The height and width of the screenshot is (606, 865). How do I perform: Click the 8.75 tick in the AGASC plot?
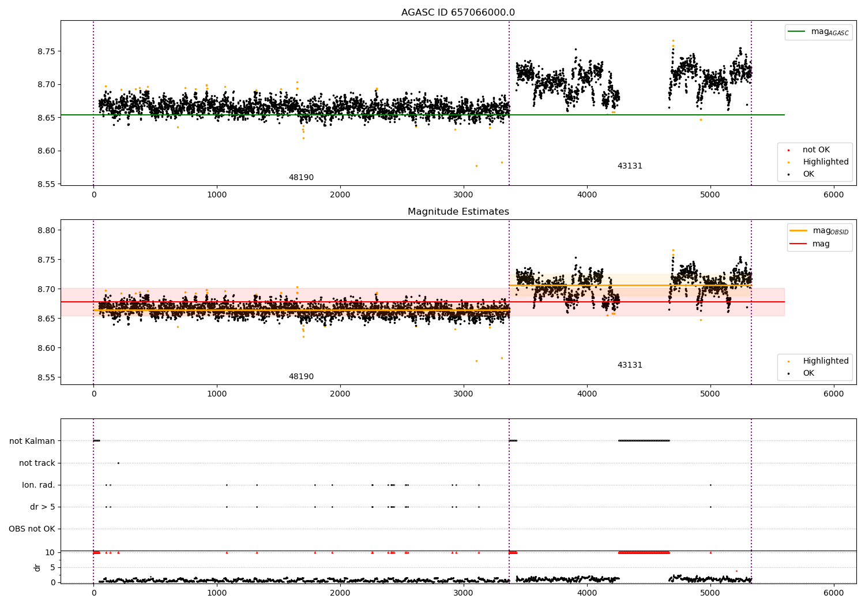tap(46, 51)
